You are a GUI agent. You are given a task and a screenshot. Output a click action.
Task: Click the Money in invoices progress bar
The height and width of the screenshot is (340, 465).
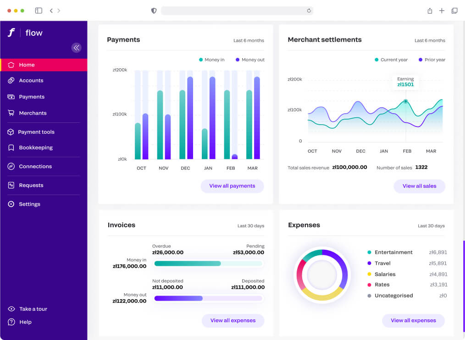point(208,264)
